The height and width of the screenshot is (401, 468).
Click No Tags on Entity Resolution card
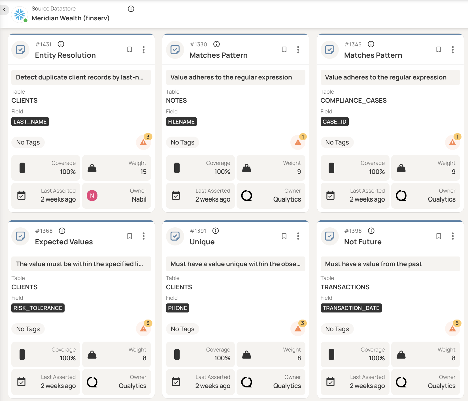point(28,142)
